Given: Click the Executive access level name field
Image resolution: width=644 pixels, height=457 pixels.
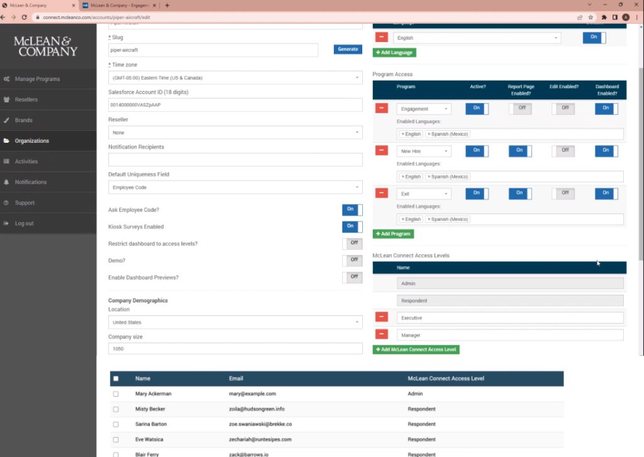Looking at the screenshot, I should [510, 318].
